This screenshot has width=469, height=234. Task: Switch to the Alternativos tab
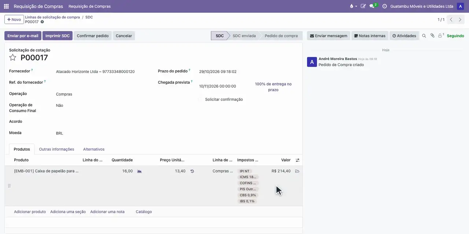click(x=94, y=149)
